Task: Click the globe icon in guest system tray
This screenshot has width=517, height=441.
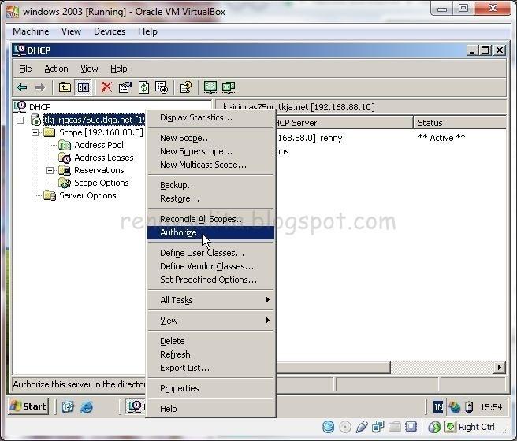Action: click(455, 407)
